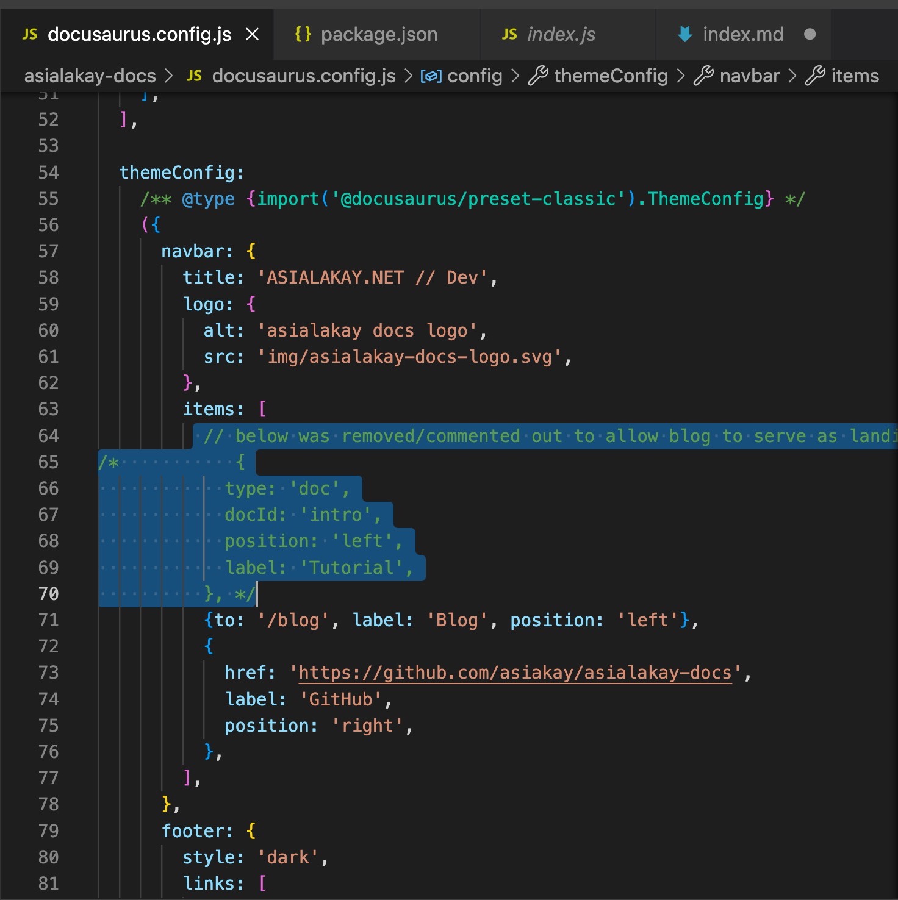Close the docusaurus.config.js tab
The height and width of the screenshot is (900, 898).
pyautogui.click(x=252, y=35)
